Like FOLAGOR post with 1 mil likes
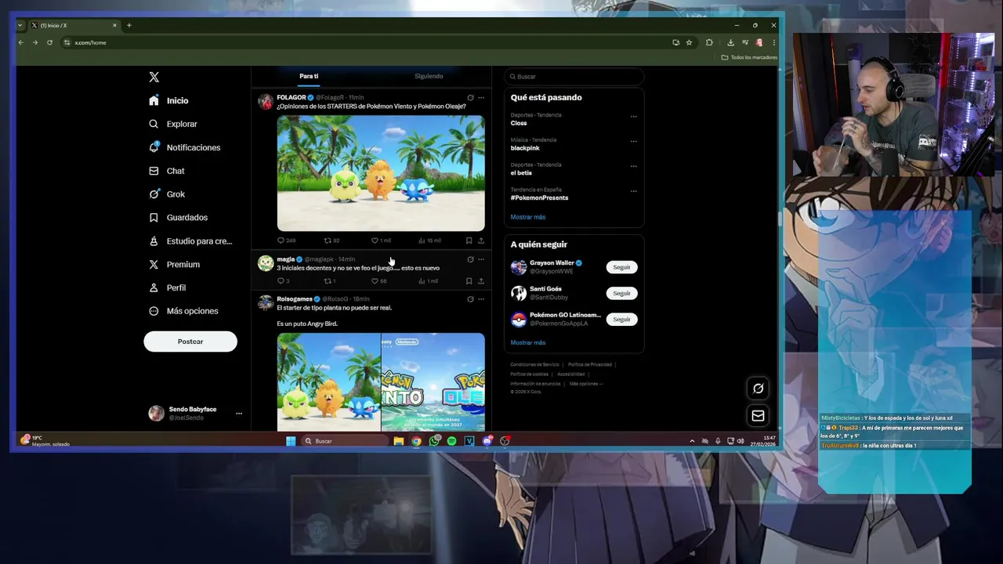 381,240
